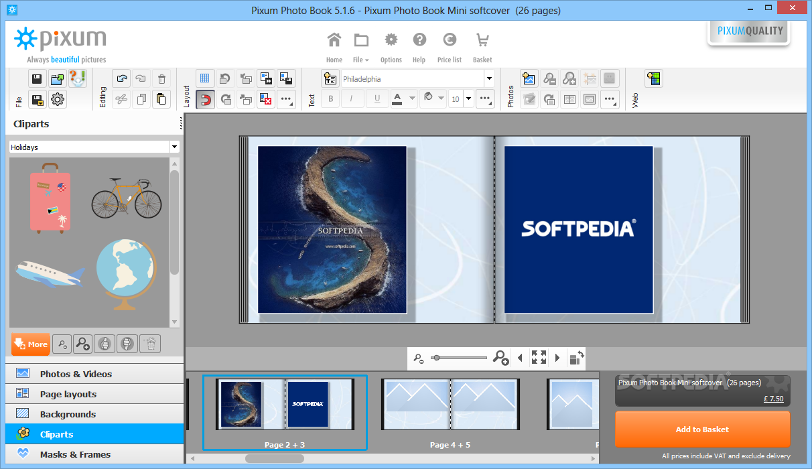Paste from clipboard in Editing group
The width and height of the screenshot is (812, 469).
(161, 100)
